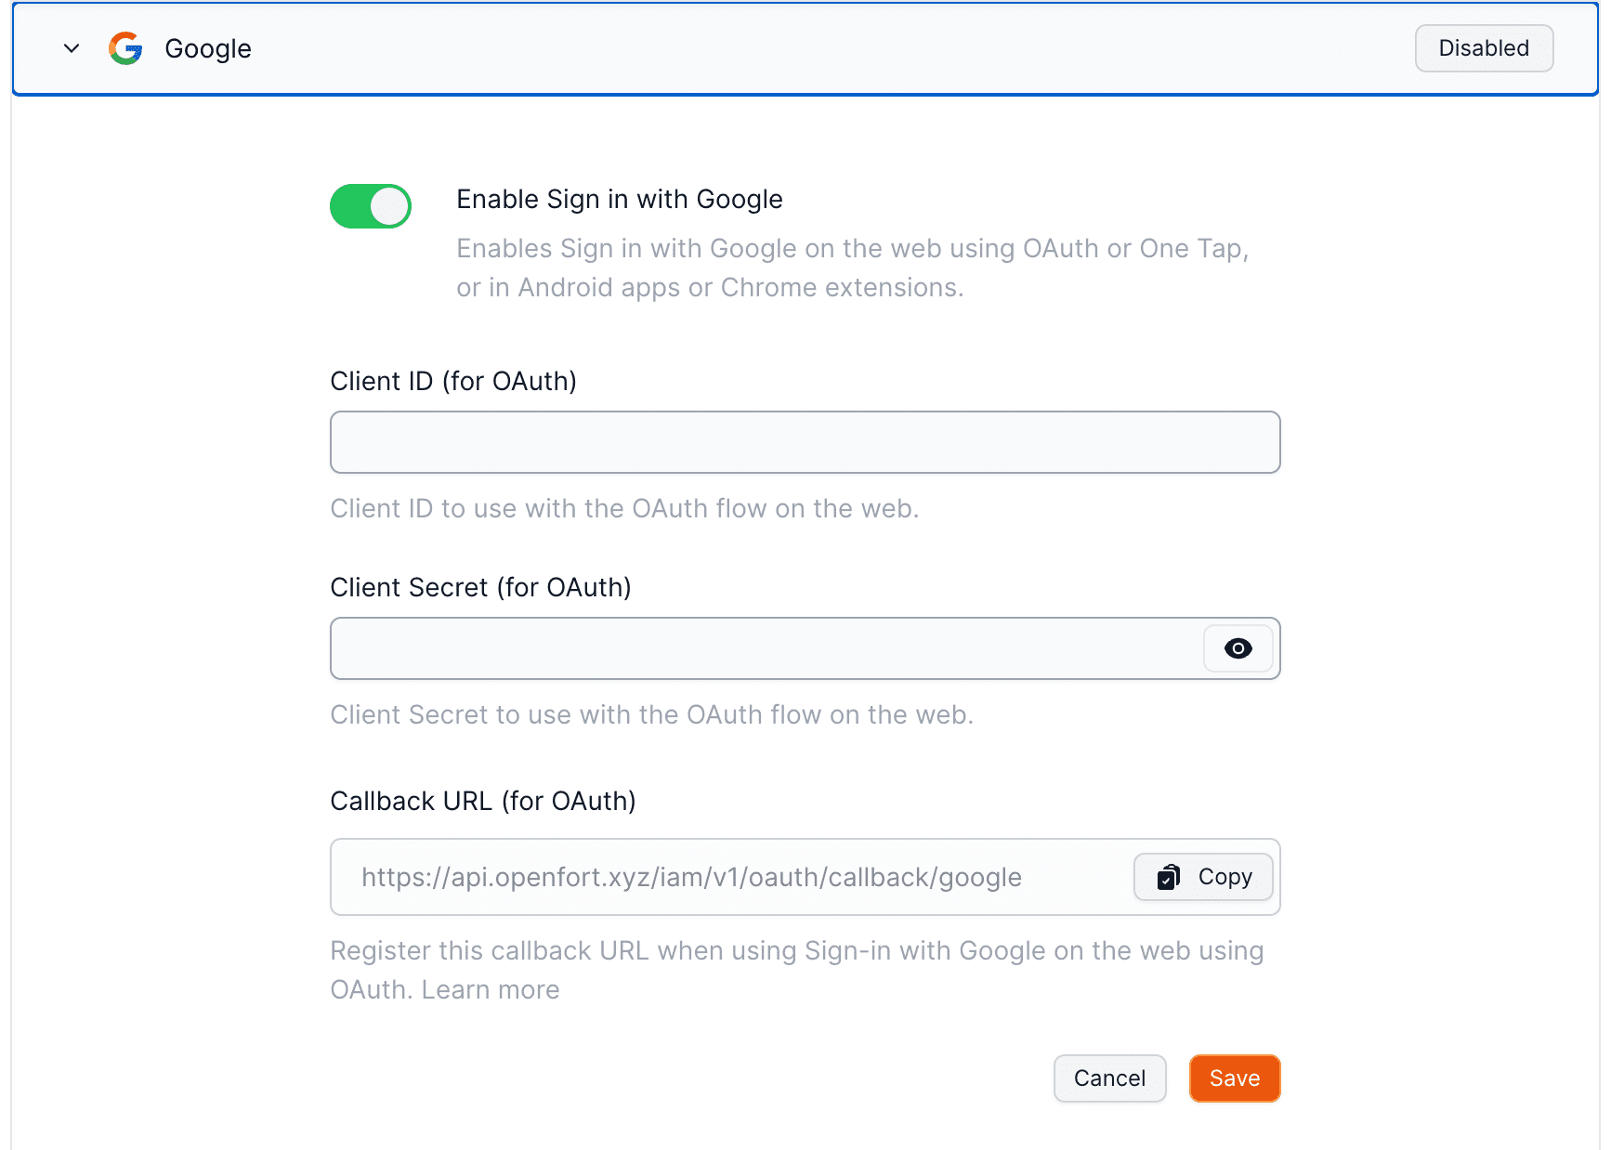Click the Google logo icon
The height and width of the screenshot is (1150, 1611).
click(x=125, y=48)
